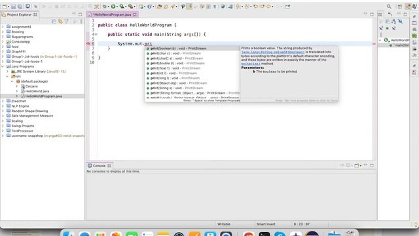Open Project Explorer view menu dots
419x236 pixels.
coord(81,21)
